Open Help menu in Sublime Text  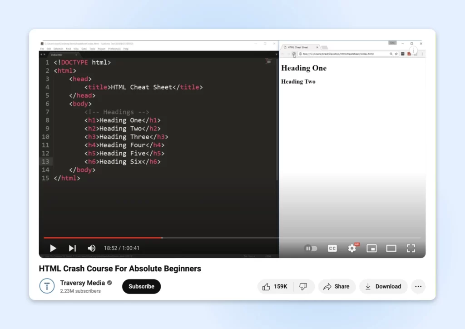[126, 49]
